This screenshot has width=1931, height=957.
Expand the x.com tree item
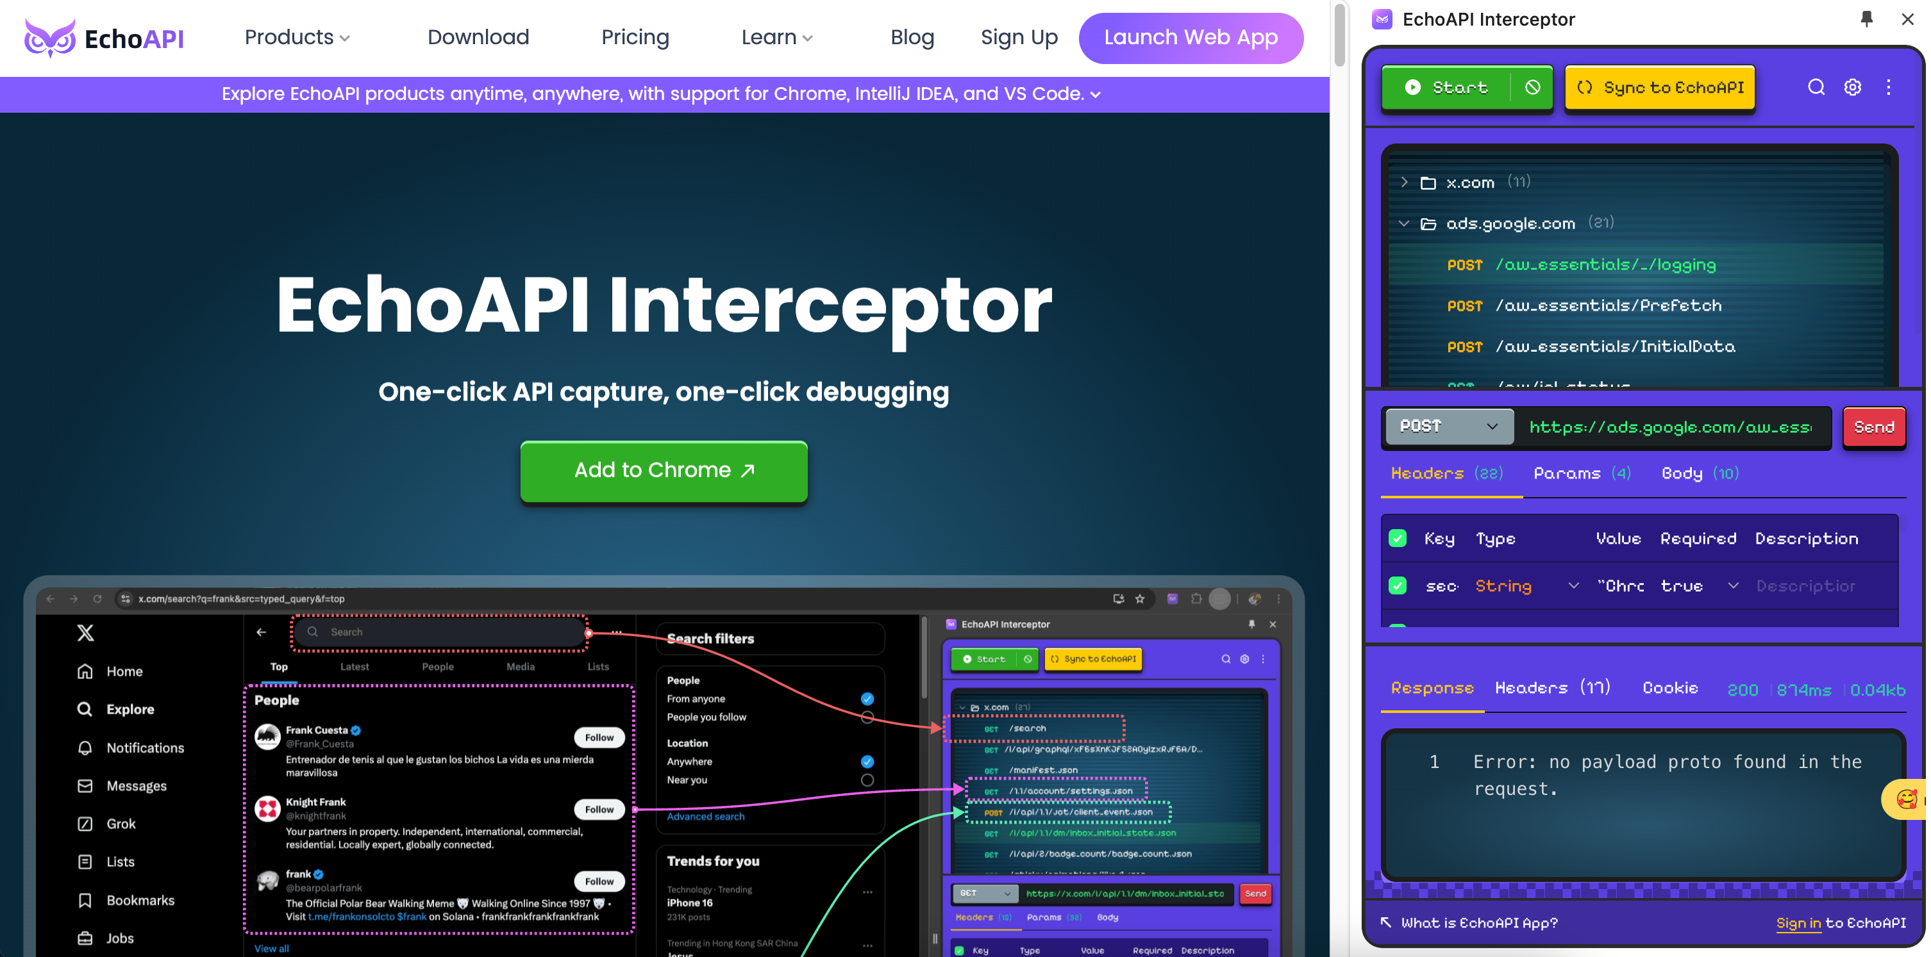[x=1405, y=181]
